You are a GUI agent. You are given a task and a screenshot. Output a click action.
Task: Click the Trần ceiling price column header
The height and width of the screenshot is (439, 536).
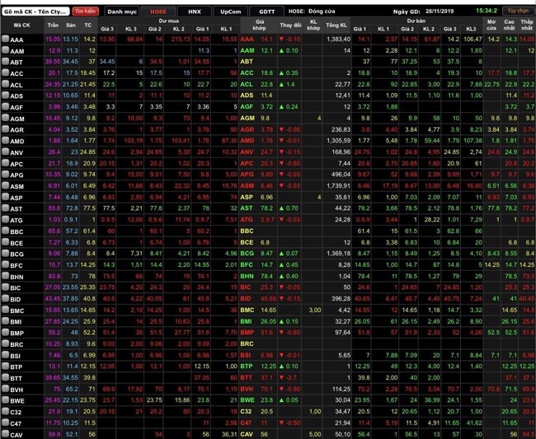pyautogui.click(x=53, y=26)
